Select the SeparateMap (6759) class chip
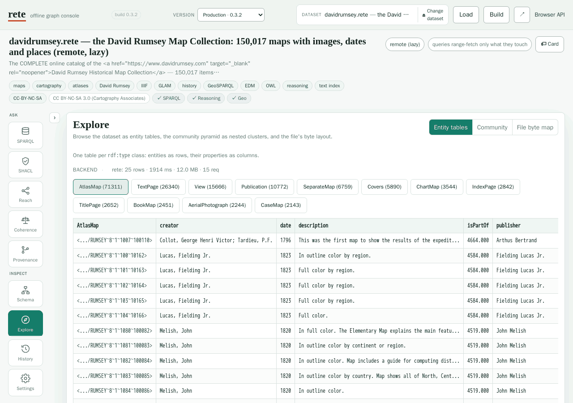573x403 pixels. click(328, 187)
